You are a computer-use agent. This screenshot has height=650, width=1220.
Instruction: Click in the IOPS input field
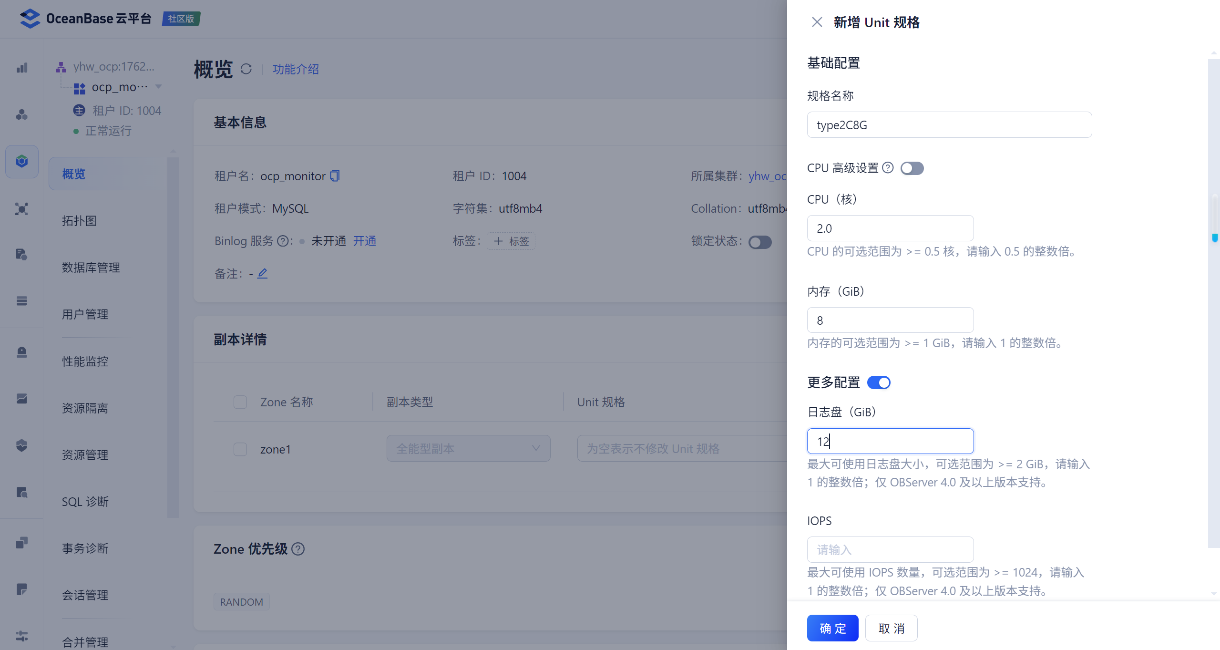point(890,549)
